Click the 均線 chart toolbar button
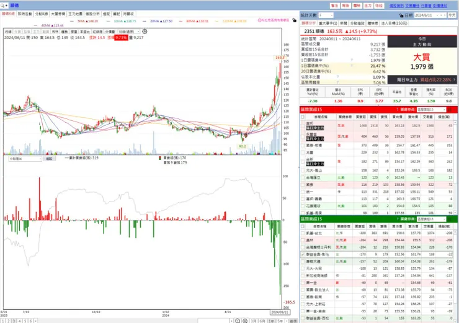The width and height of the screenshot is (459, 323). point(8,31)
